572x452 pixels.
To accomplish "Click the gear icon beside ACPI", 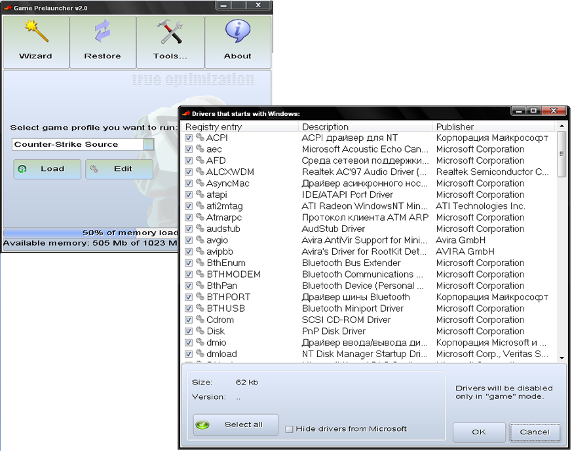I will pos(200,137).
